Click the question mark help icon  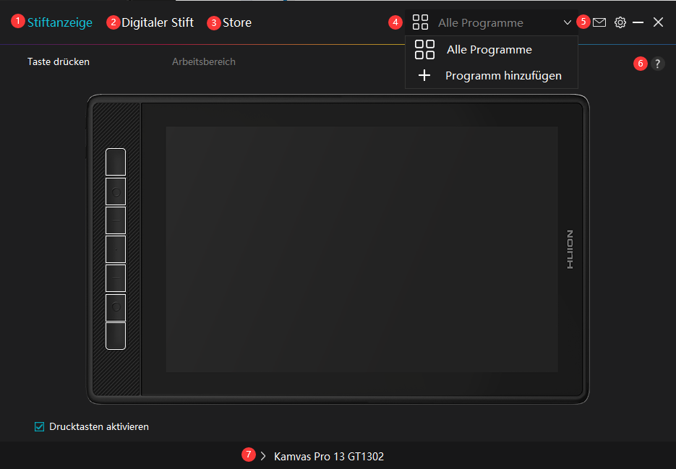(657, 64)
